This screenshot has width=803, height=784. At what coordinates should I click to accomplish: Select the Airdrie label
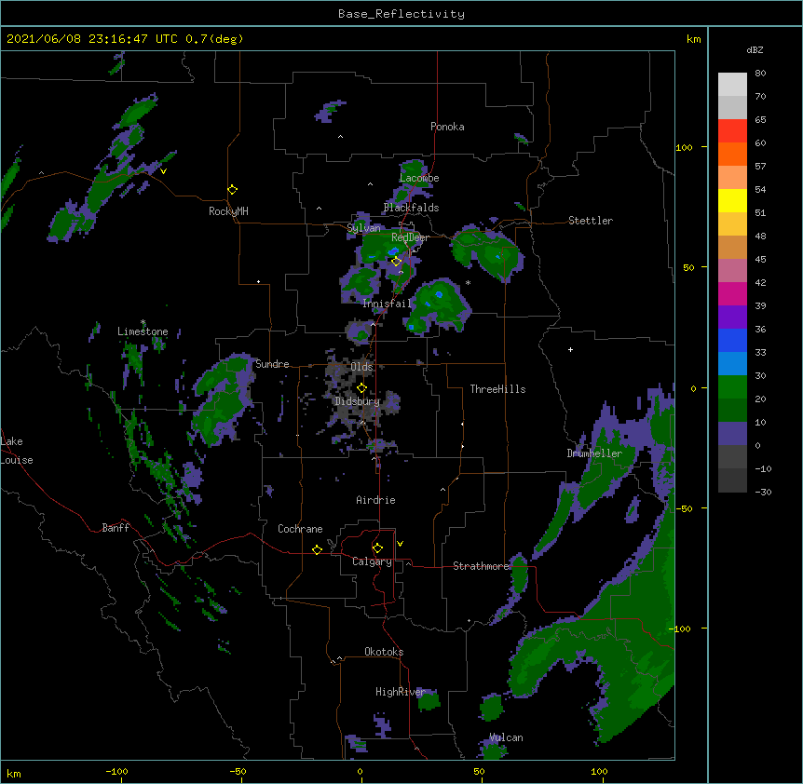[x=375, y=500]
